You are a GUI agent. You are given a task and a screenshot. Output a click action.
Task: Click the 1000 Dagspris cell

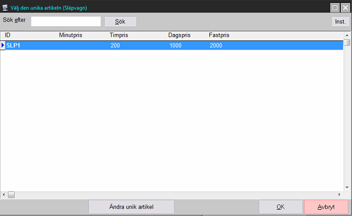click(176, 46)
